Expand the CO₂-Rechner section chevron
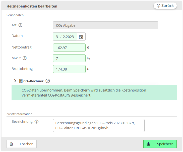Image resolution: width=183 pixels, height=152 pixels. [x=15, y=81]
